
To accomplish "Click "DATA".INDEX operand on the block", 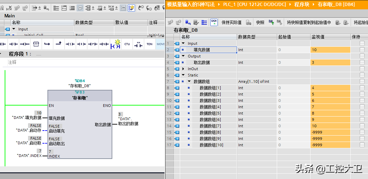I will click(29, 156).
